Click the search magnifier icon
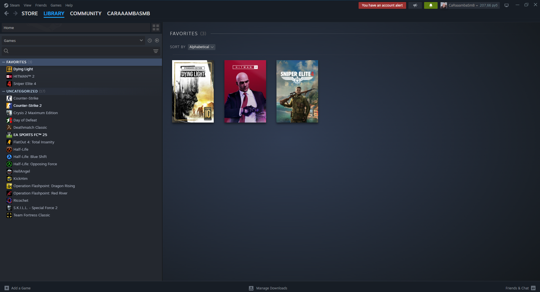 pyautogui.click(x=6, y=51)
